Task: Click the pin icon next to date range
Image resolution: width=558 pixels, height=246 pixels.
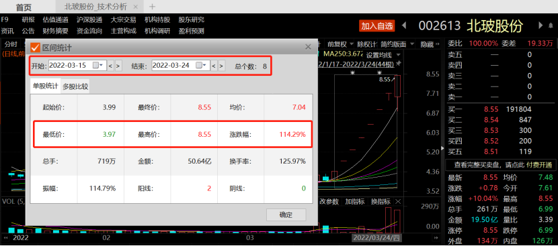Action: pos(398,64)
